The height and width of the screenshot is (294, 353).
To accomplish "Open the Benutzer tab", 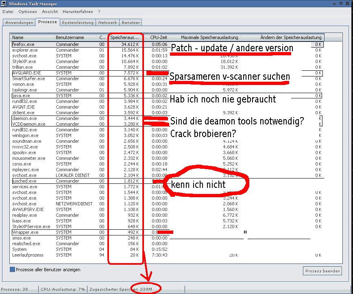I will (131, 22).
